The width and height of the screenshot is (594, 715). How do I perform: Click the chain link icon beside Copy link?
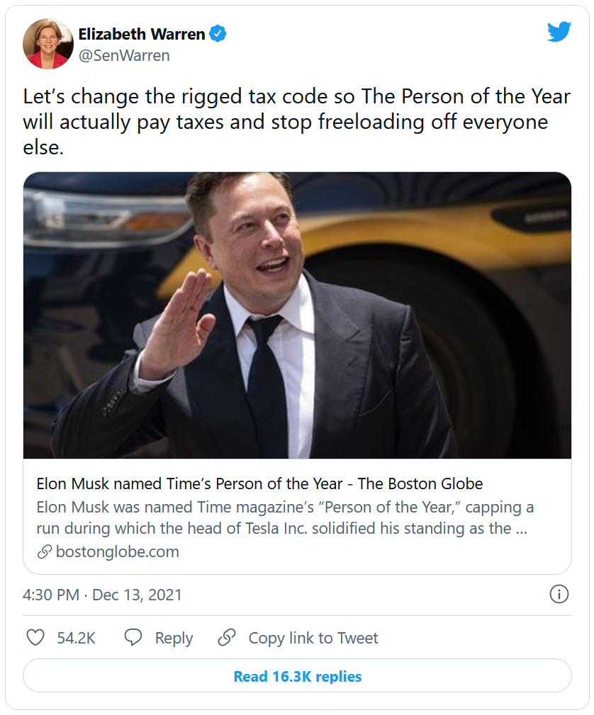click(227, 637)
